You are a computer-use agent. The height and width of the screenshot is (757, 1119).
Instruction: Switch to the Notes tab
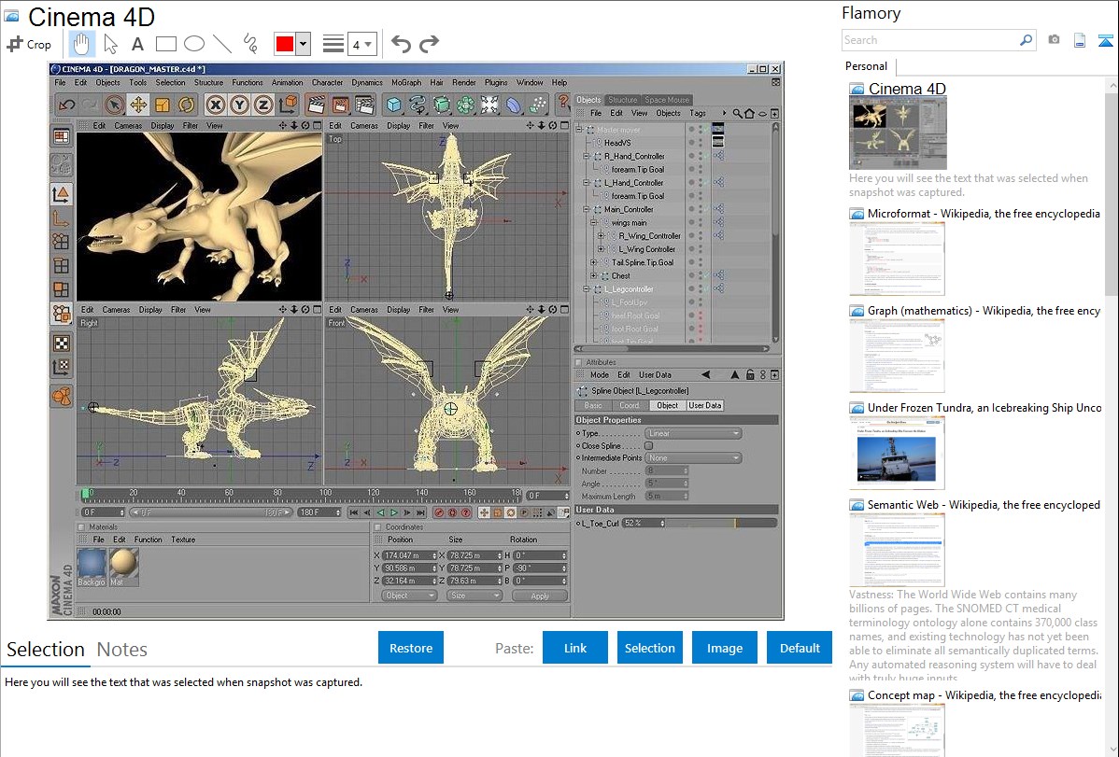(x=122, y=650)
